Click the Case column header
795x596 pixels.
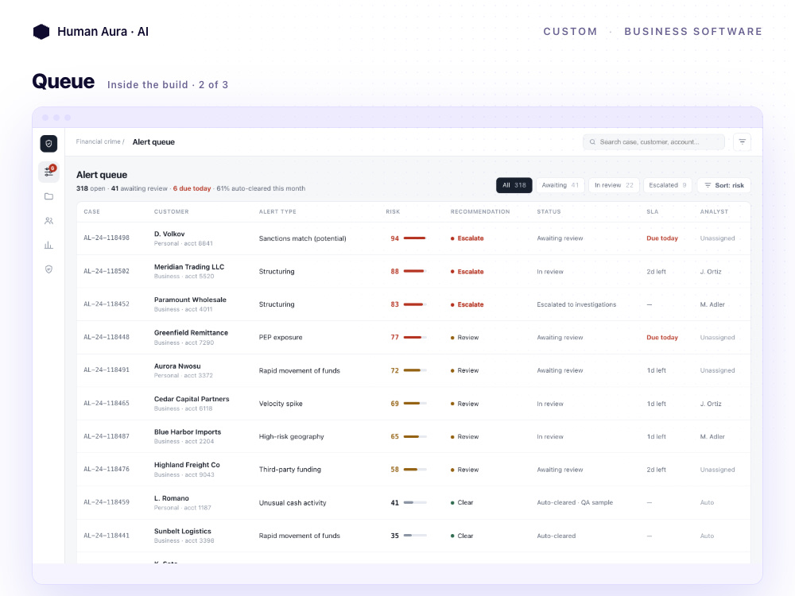[x=91, y=212]
